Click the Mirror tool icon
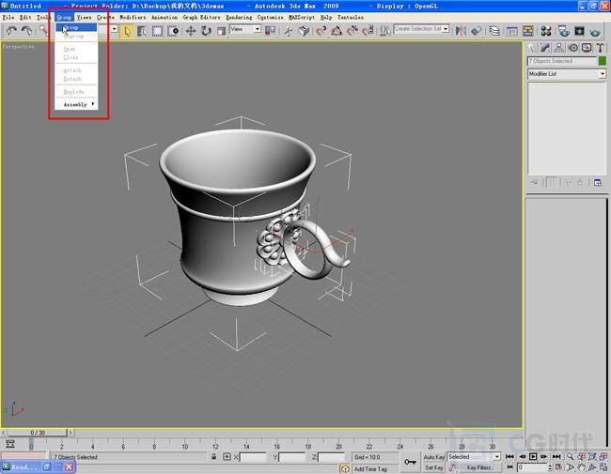 (x=461, y=31)
